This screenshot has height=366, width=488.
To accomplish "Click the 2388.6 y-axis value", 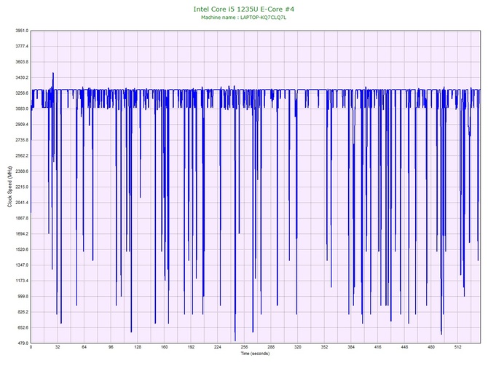I will coord(21,171).
